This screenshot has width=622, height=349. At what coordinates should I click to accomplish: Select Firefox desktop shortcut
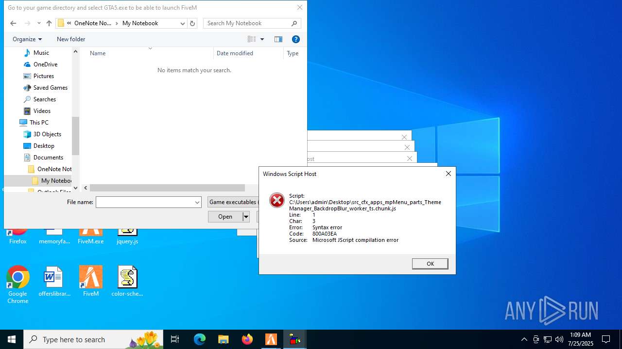tap(18, 237)
